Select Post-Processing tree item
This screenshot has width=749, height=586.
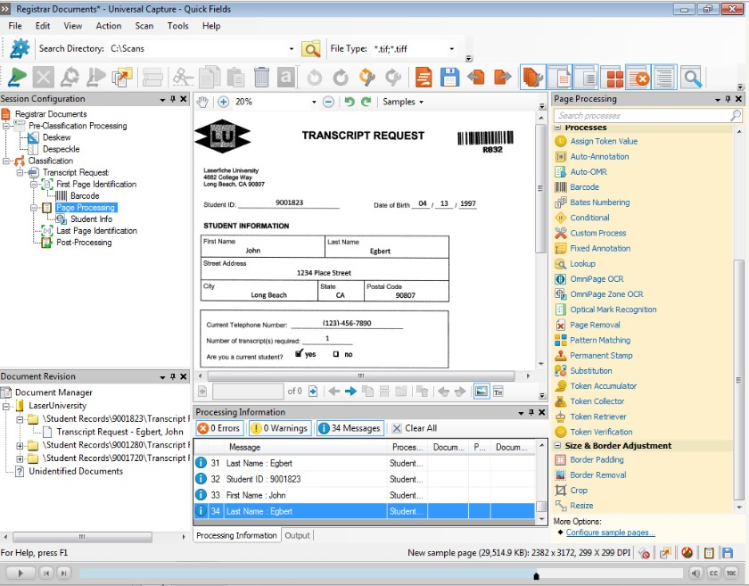click(84, 243)
